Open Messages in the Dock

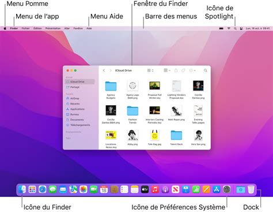click(52, 189)
